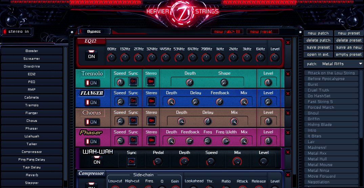
Task: Click the EQ12 80Hz knob
Action: (x=112, y=57)
